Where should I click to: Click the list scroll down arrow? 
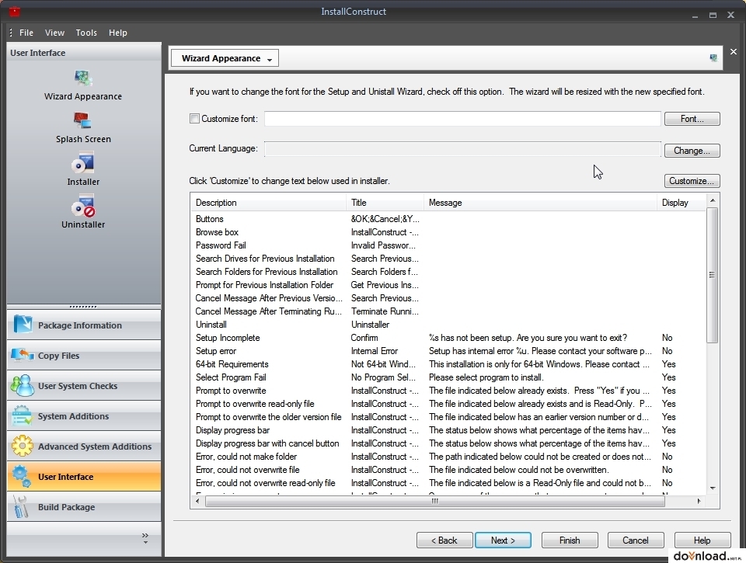(713, 488)
